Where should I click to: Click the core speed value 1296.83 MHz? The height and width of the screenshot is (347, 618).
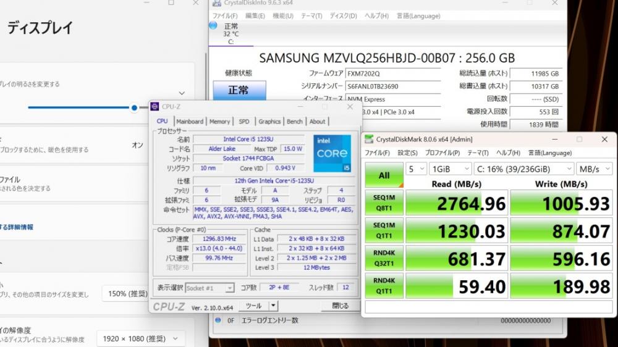(x=219, y=239)
